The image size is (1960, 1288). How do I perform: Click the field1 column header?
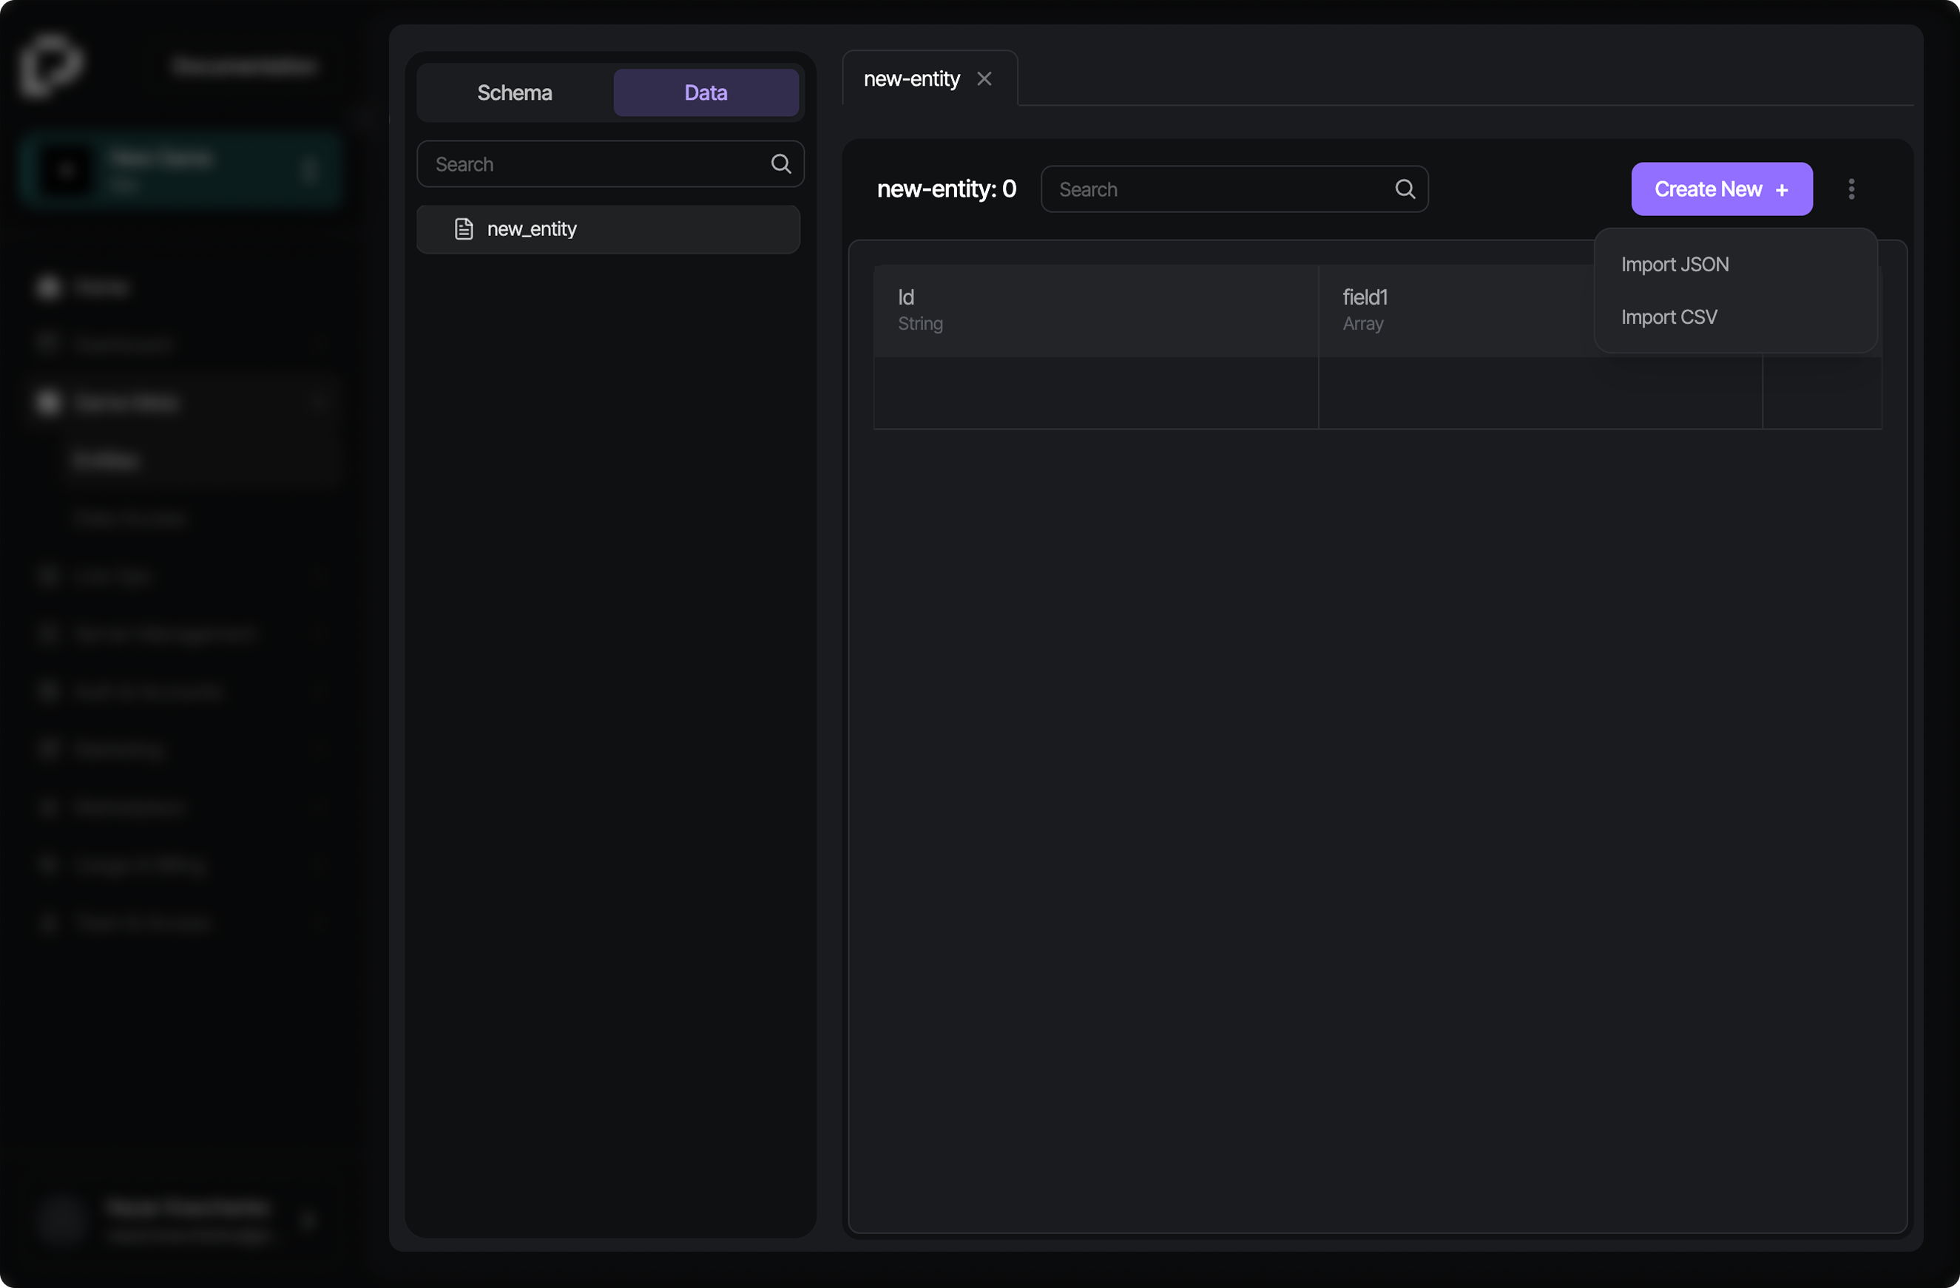(1364, 297)
